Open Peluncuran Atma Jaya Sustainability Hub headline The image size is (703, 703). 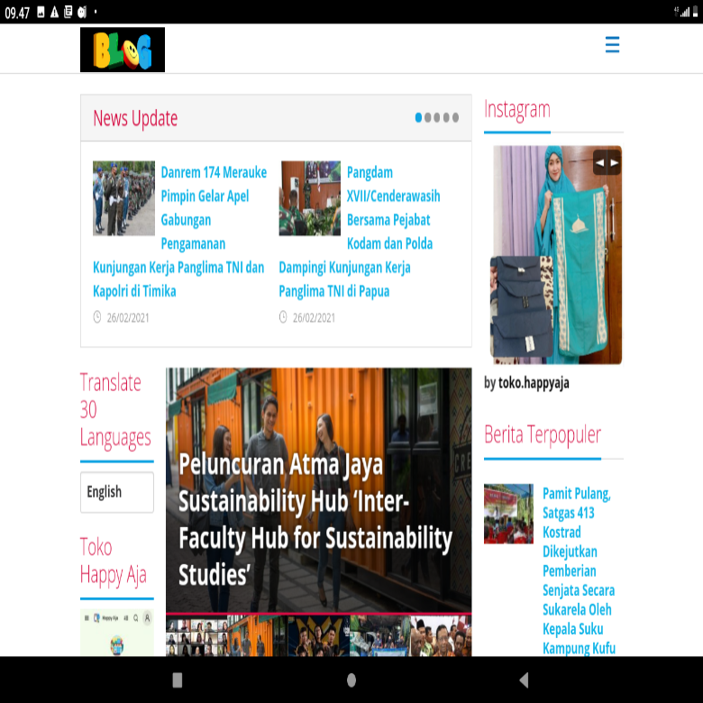pos(315,519)
